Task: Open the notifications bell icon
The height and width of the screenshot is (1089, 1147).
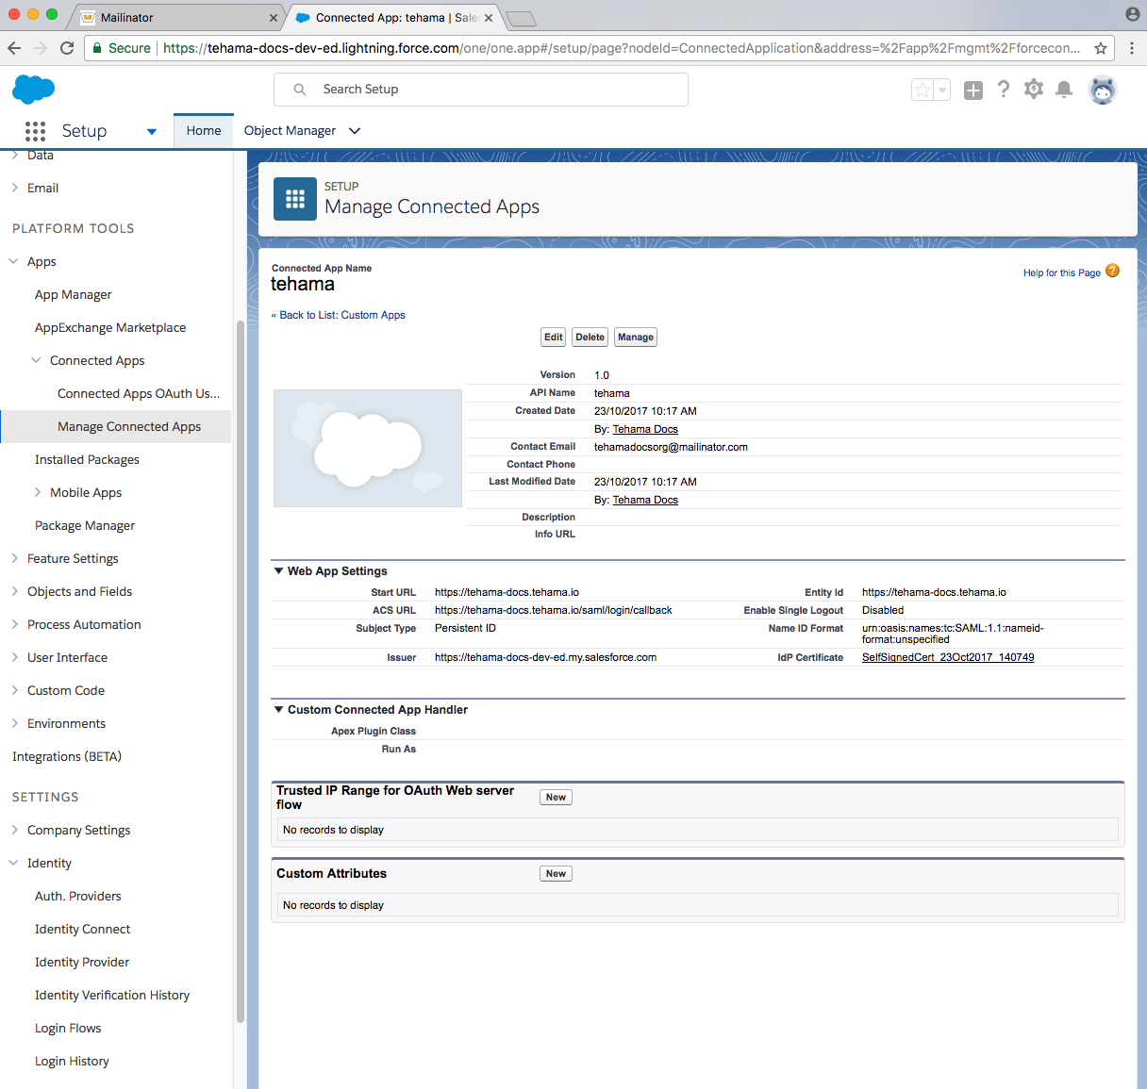Action: tap(1064, 89)
